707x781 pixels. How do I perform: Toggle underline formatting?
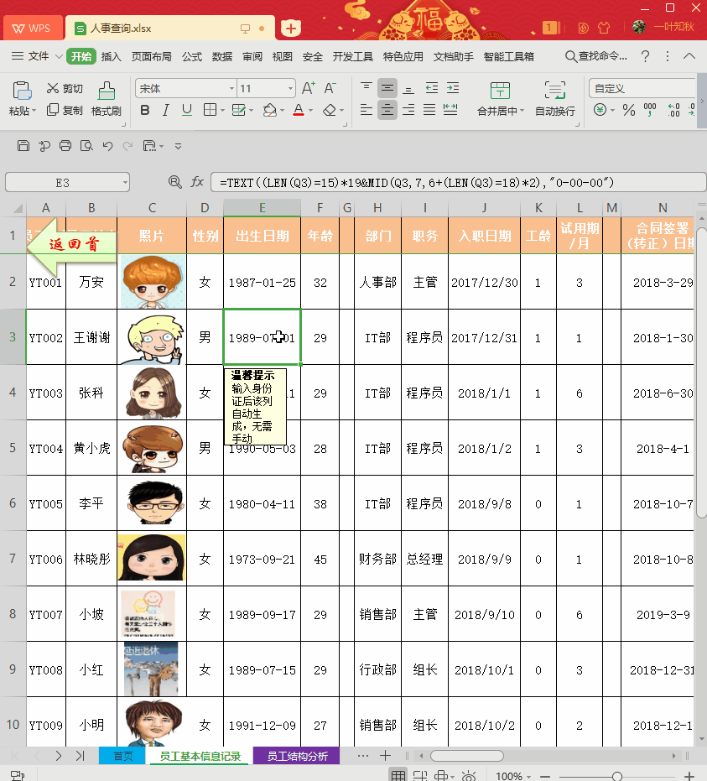187,110
